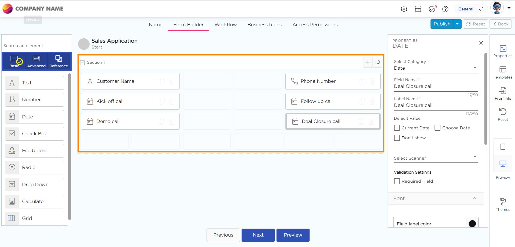Click the From file import icon
The image size is (515, 247).
[x=503, y=91]
